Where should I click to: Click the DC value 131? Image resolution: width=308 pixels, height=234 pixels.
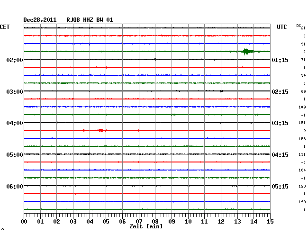[x=302, y=154]
